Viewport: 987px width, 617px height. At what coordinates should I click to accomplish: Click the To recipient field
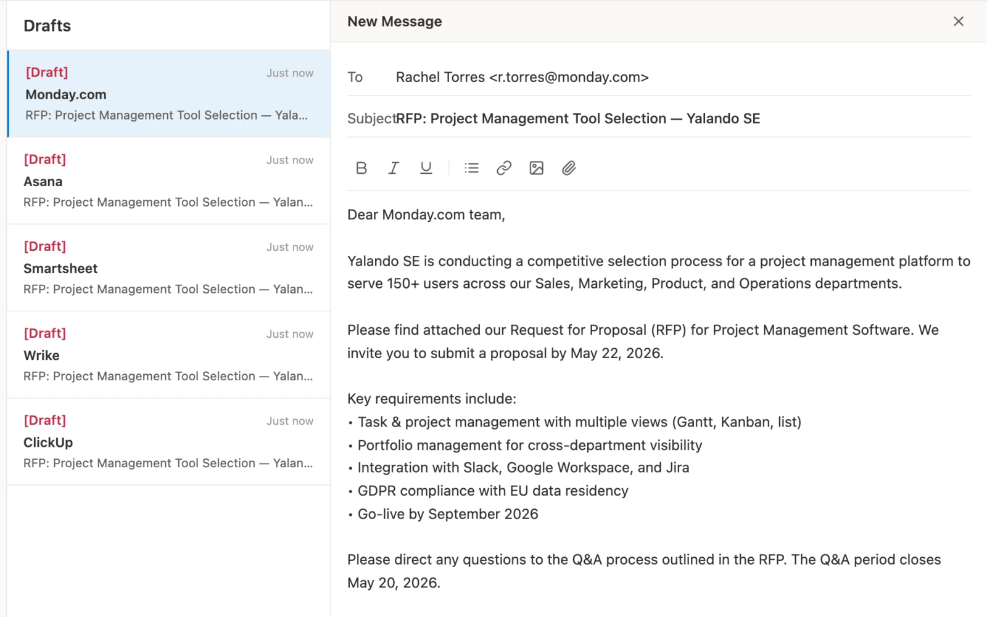tap(659, 77)
